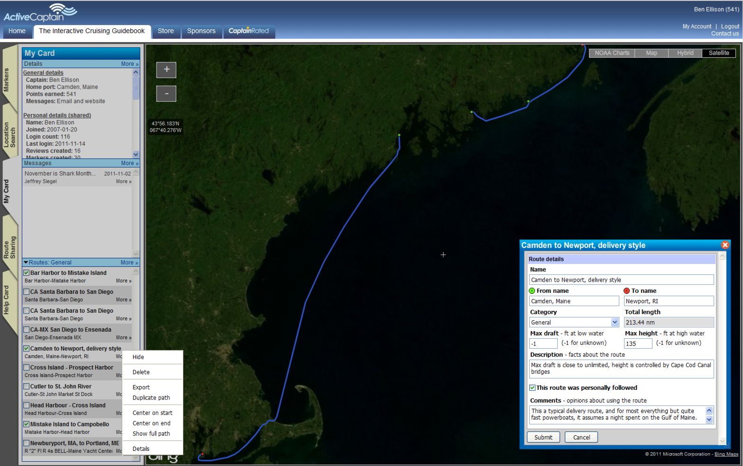Click the route Name input field

621,280
